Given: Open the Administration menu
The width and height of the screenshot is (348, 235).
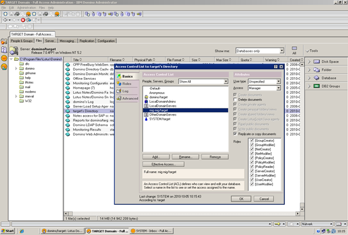Looking at the screenshot, I should pyautogui.click(x=26, y=8).
